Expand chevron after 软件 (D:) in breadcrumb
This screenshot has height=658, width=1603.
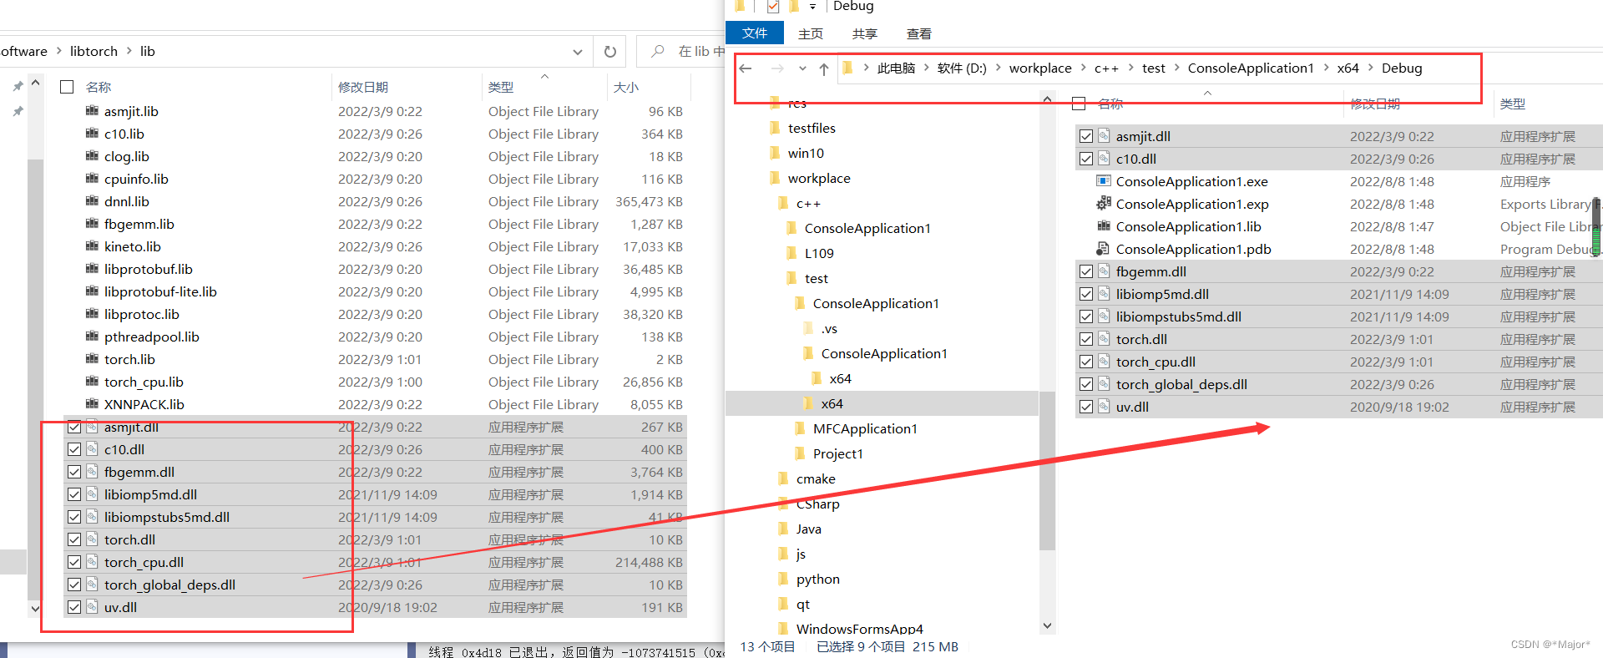[999, 68]
